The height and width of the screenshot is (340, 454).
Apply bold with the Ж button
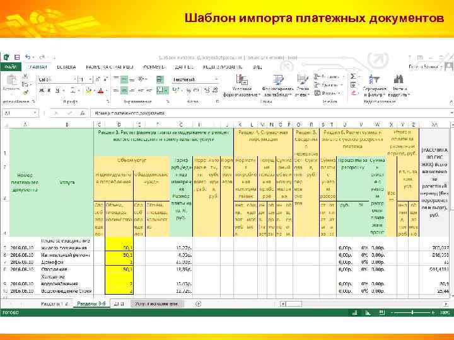click(42, 91)
